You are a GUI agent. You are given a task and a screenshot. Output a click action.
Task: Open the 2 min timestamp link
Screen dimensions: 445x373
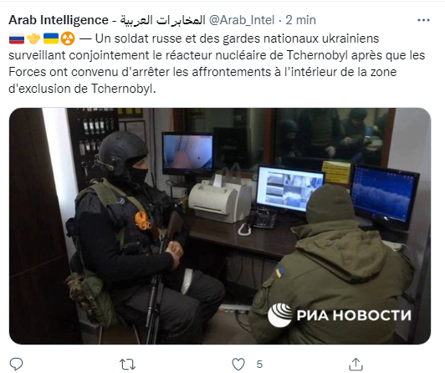coord(300,20)
